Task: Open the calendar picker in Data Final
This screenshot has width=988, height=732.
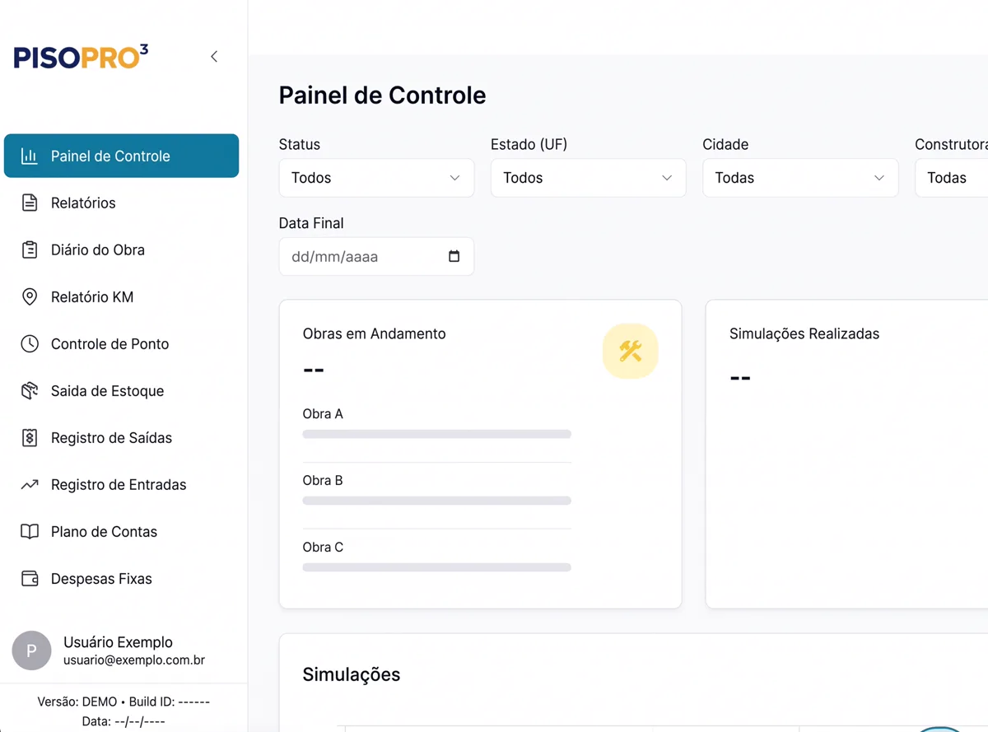Action: point(454,256)
